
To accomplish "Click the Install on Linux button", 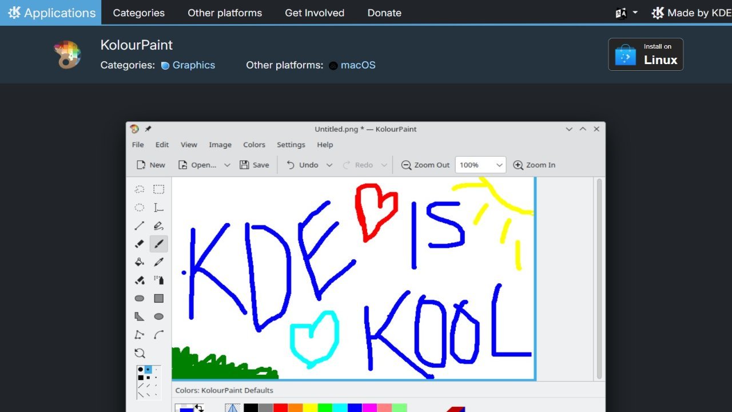I will [646, 54].
